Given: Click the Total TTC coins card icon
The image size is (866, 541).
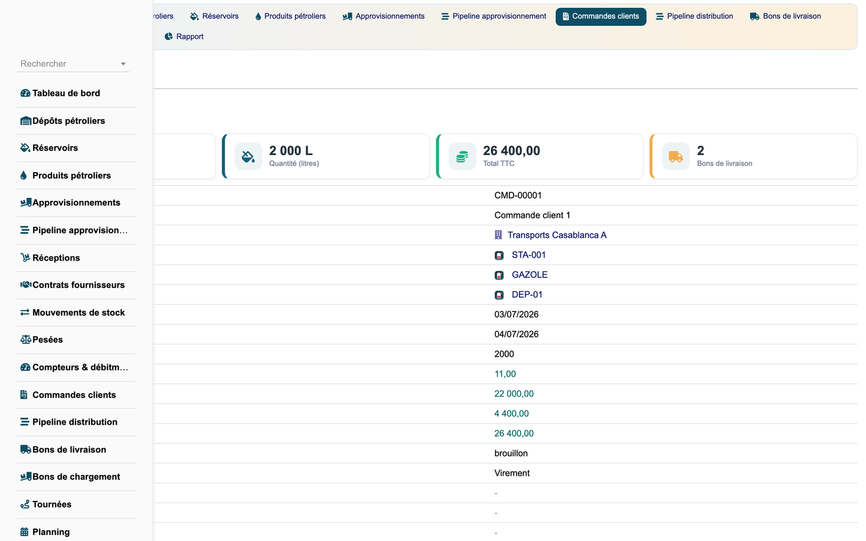Looking at the screenshot, I should coord(462,157).
